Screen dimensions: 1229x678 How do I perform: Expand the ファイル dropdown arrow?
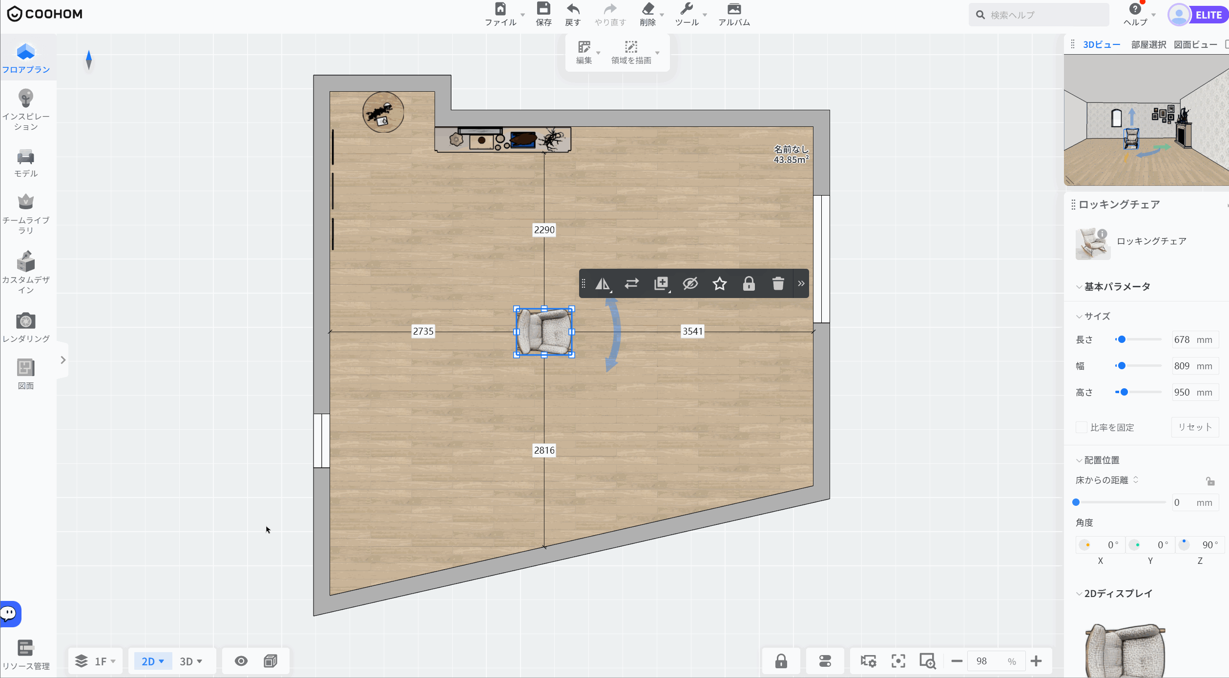point(522,15)
